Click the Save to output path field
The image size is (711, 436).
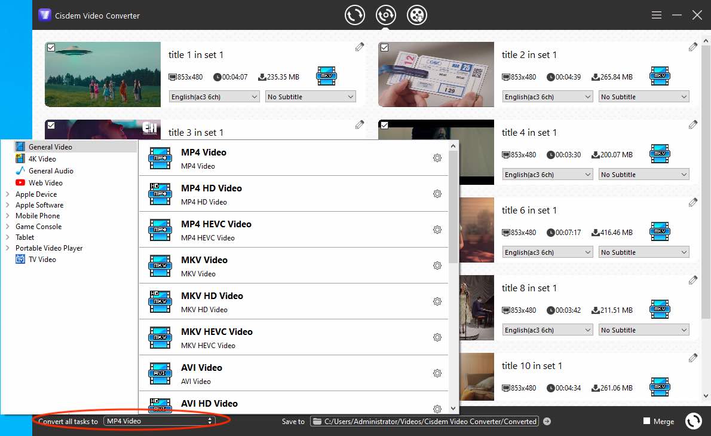click(424, 422)
